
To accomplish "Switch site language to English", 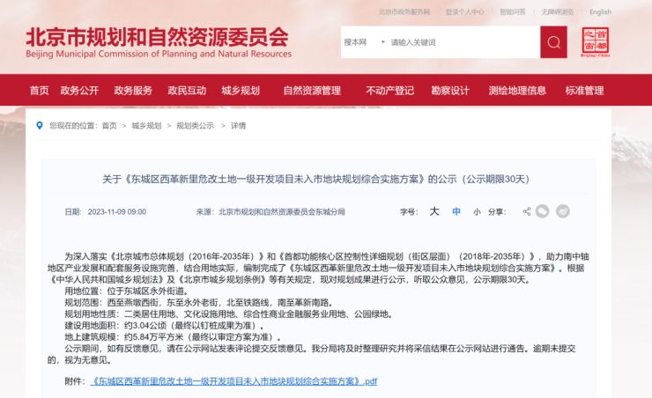I will [600, 12].
